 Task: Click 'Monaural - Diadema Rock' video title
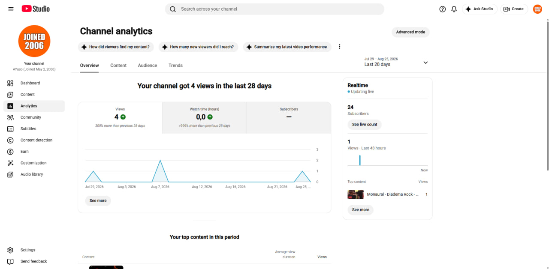click(392, 194)
